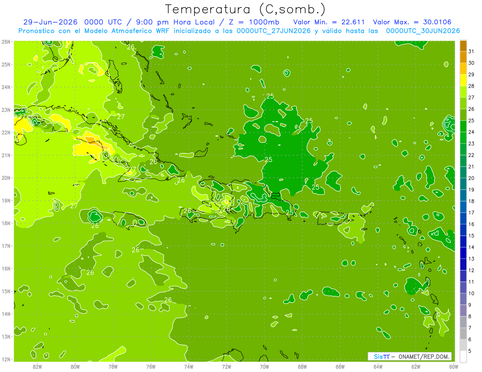482x372 pixels.
Task: Click the "16" label on the colorbar
Action: pos(472,224)
